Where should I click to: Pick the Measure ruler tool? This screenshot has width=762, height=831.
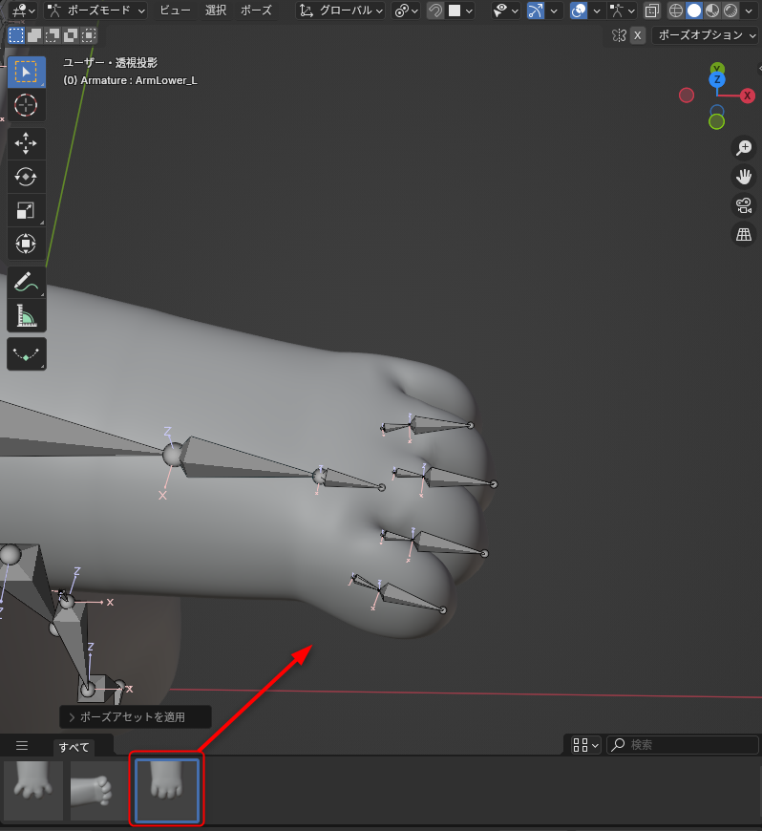pyautogui.click(x=26, y=315)
